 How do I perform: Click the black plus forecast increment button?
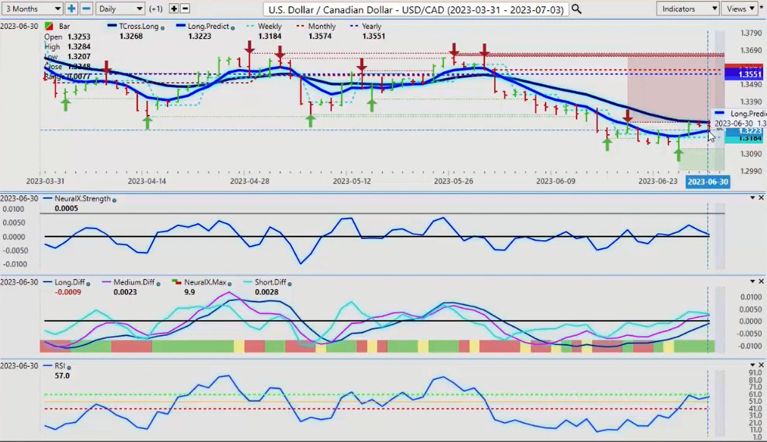click(x=174, y=9)
